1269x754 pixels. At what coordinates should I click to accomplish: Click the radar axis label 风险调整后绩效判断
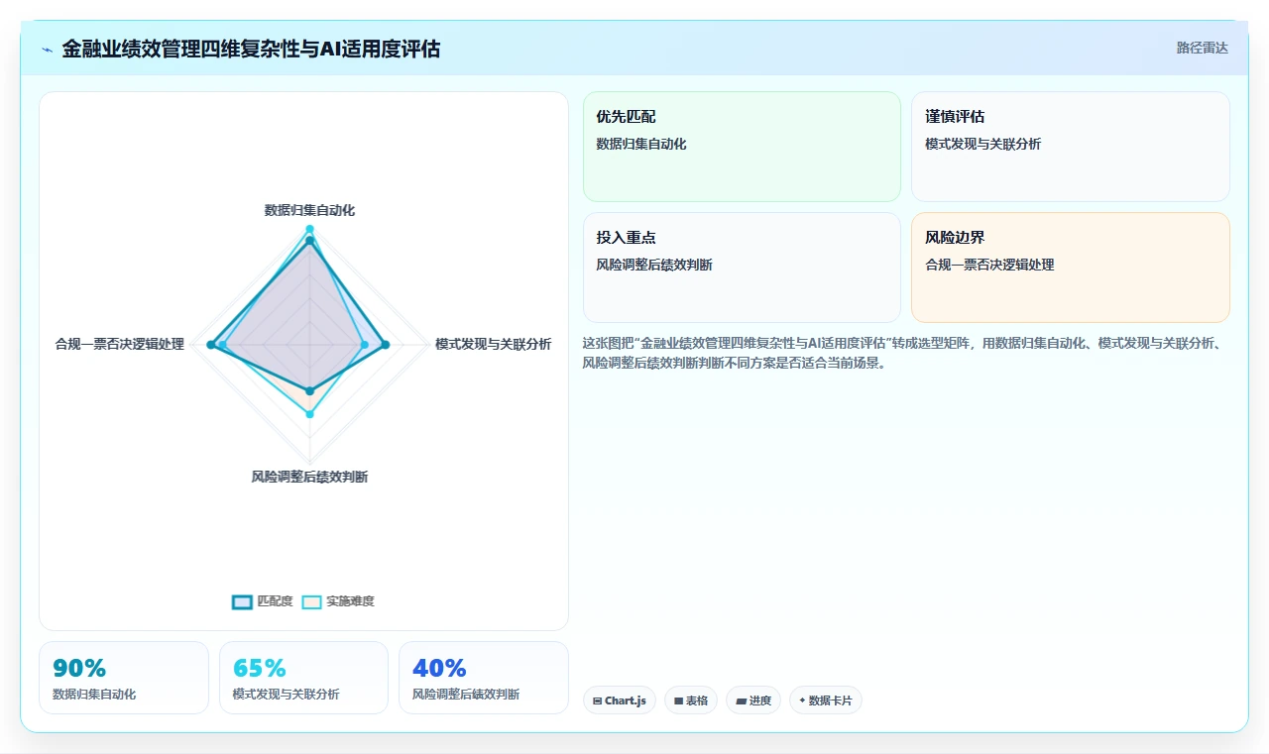[309, 477]
